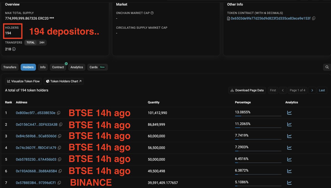
Task: Jump to Last page
Action: [x=322, y=90]
